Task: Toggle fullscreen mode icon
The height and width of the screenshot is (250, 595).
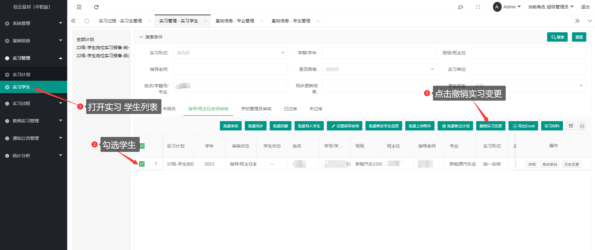Action: pos(478,7)
